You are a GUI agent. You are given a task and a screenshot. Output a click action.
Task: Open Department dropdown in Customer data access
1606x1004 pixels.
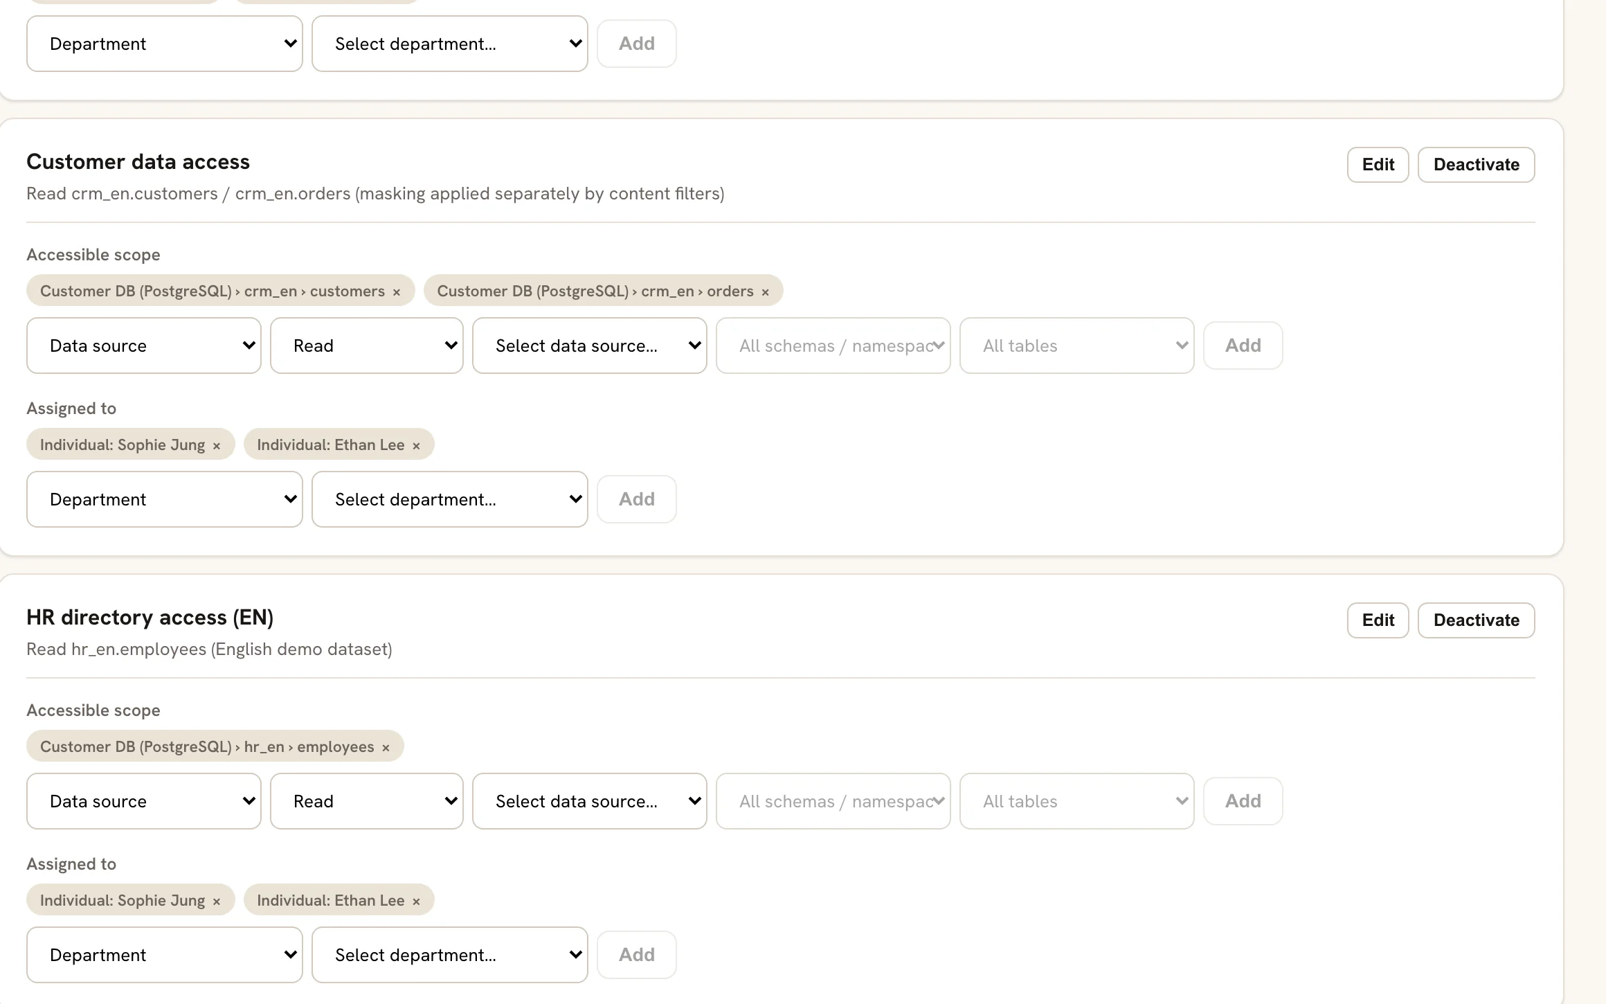tap(165, 499)
